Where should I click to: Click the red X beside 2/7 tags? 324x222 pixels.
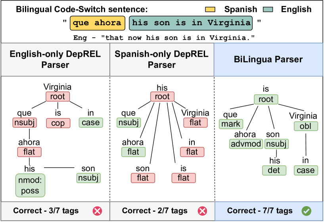click(202, 211)
